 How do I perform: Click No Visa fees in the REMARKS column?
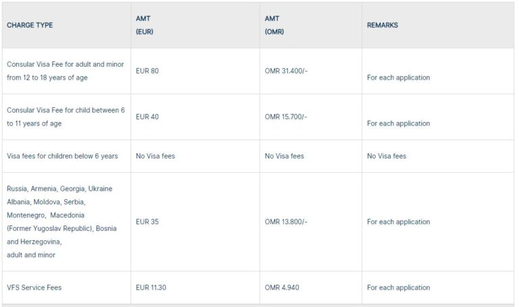tap(387, 156)
